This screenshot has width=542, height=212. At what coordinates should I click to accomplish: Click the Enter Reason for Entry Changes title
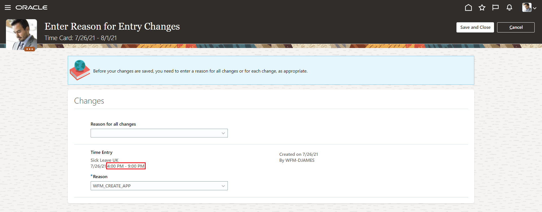coord(112,26)
